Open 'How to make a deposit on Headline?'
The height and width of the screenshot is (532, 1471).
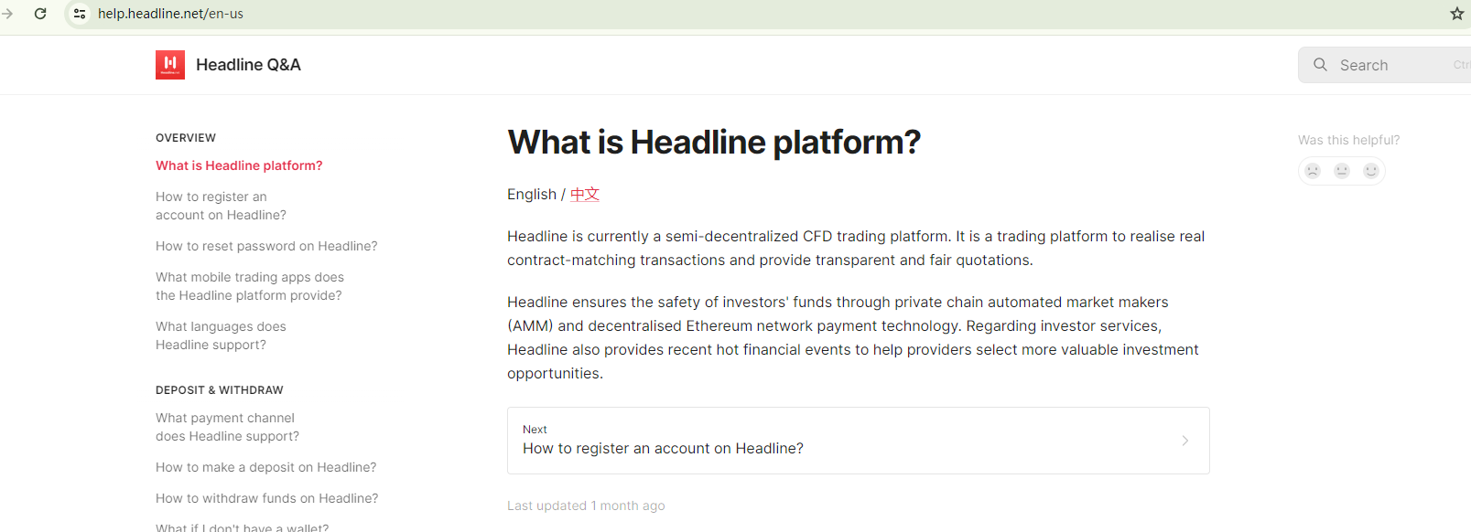coord(266,467)
